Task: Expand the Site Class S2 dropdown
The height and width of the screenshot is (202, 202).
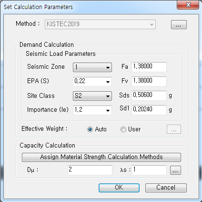Action: point(92,96)
